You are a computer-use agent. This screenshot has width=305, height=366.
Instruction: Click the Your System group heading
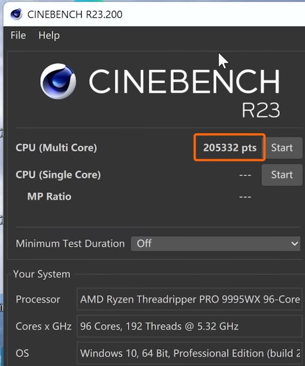pyautogui.click(x=41, y=274)
